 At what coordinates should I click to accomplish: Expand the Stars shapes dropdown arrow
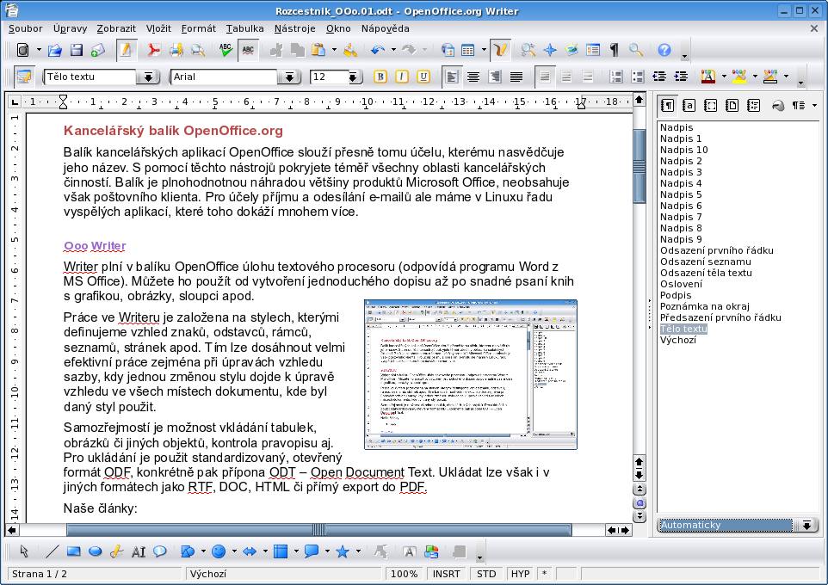(x=359, y=551)
